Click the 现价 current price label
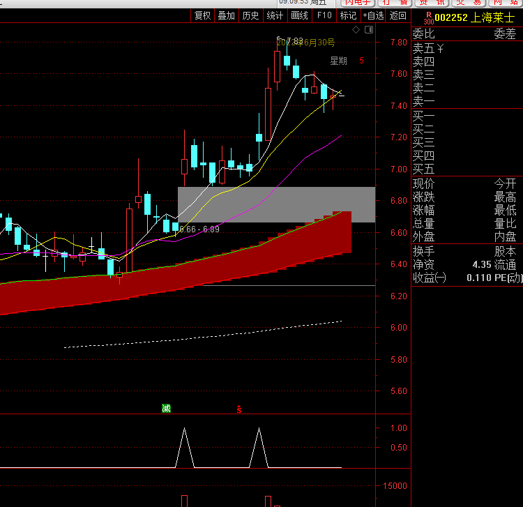The image size is (523, 507). point(423,184)
